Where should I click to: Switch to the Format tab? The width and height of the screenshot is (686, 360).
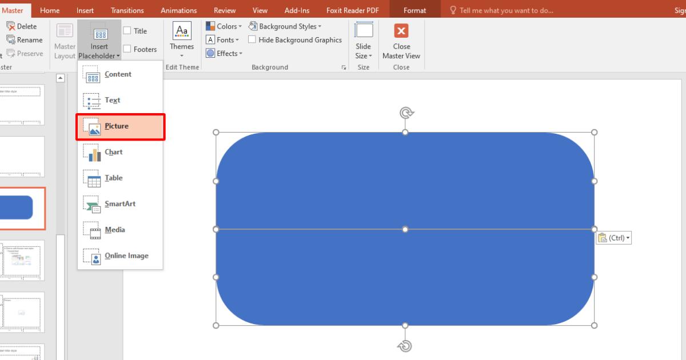pos(414,10)
